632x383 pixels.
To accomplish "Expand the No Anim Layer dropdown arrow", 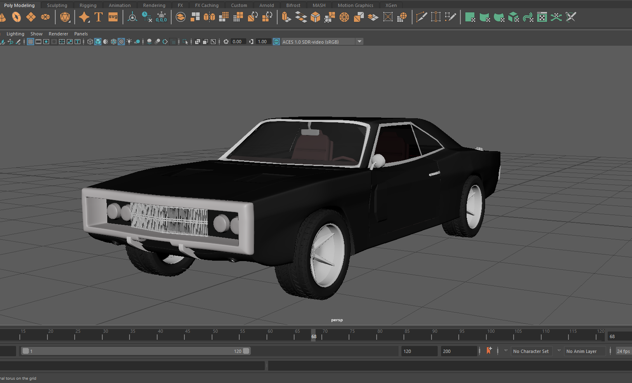I will click(559, 351).
